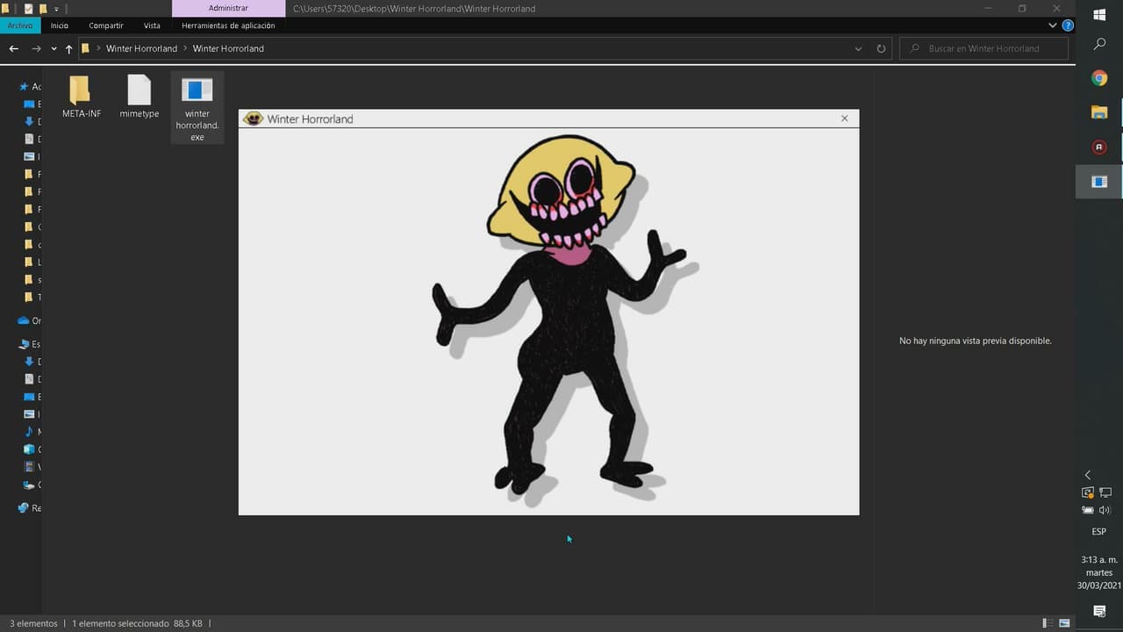Screen dimensions: 1123x632
Task: Open the taskbar search magnifier
Action: [1099, 44]
